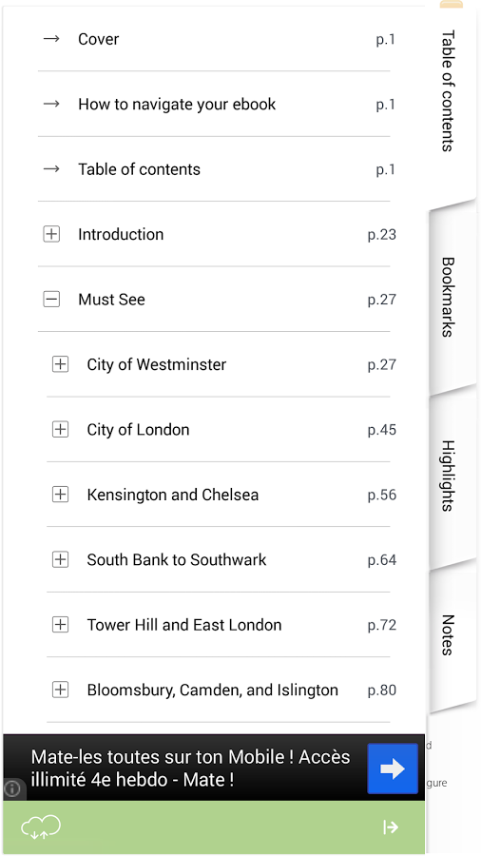Expand the Introduction section

(x=51, y=234)
